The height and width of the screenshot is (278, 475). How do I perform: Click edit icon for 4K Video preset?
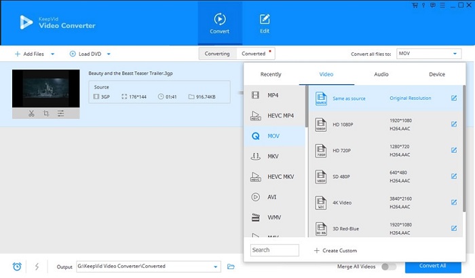(454, 202)
